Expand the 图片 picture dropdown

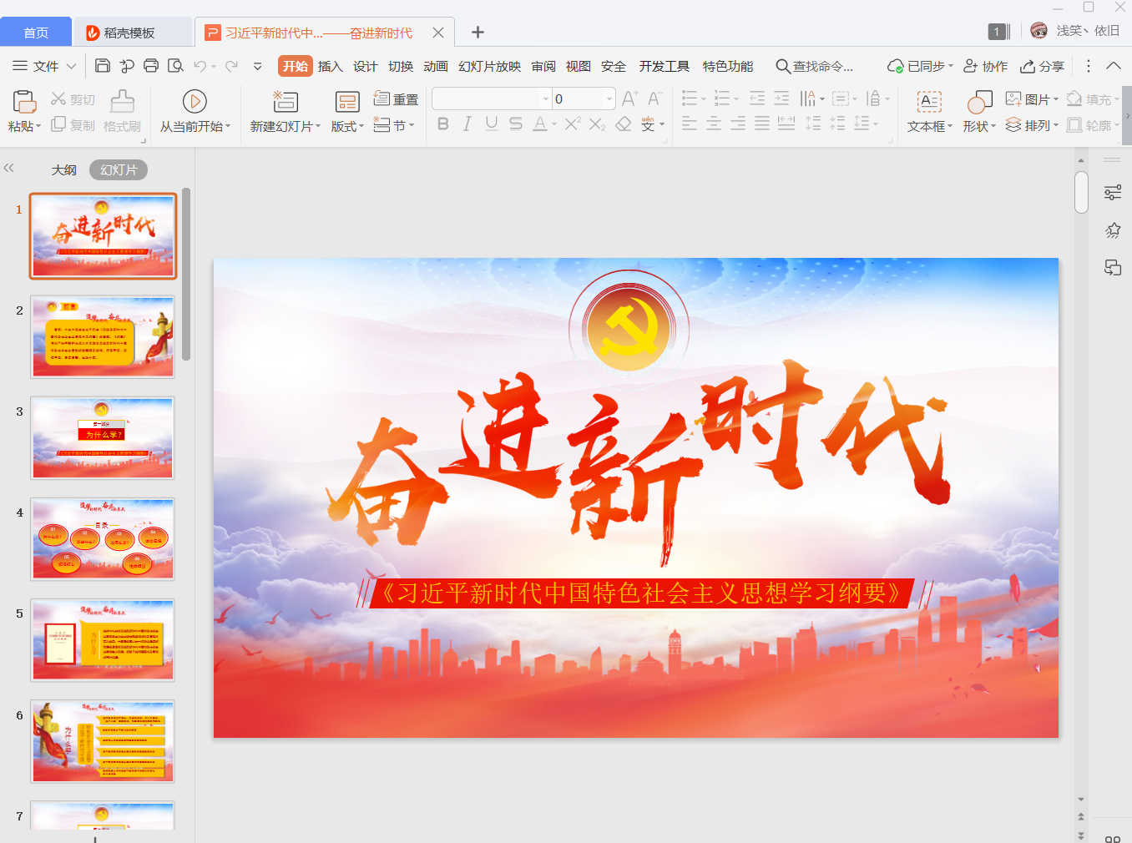tap(1055, 99)
